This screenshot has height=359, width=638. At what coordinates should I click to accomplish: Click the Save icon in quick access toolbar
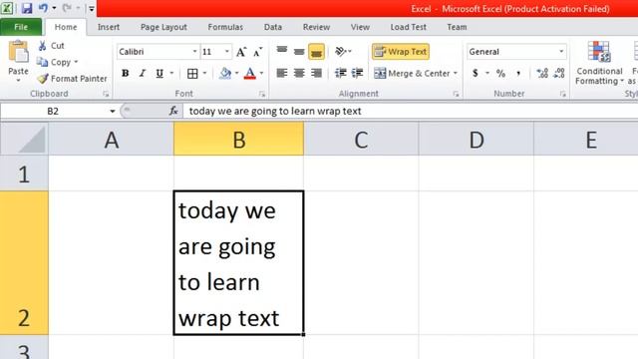[27, 8]
